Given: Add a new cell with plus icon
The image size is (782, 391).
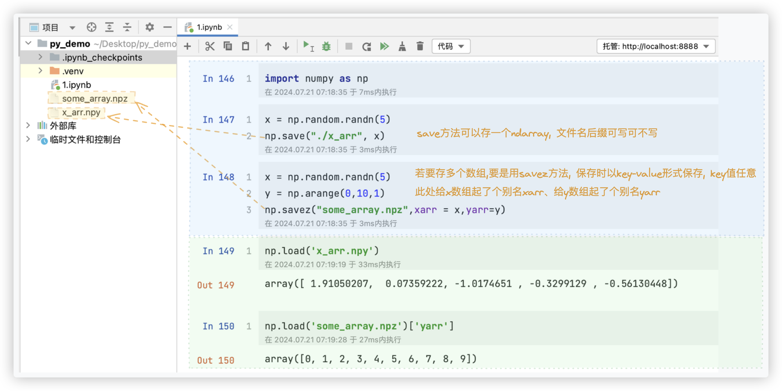Looking at the screenshot, I should 187,46.
